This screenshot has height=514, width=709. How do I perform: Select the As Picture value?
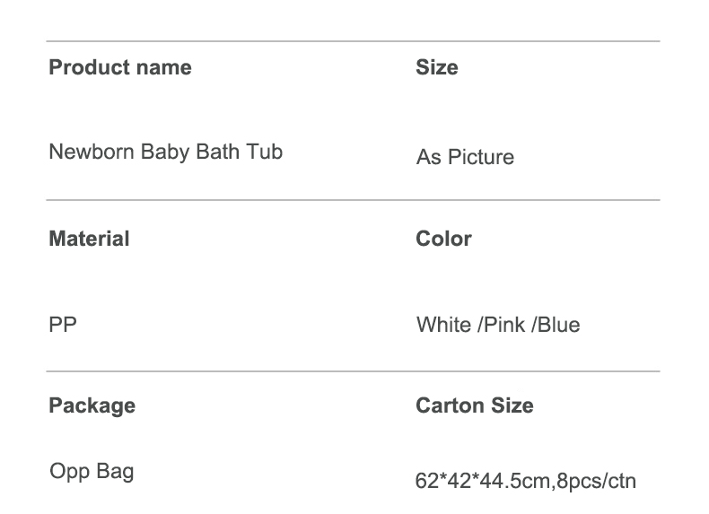click(x=465, y=157)
